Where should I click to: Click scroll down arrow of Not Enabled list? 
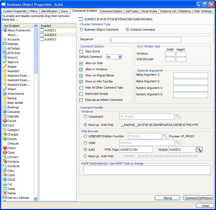click(36, 199)
